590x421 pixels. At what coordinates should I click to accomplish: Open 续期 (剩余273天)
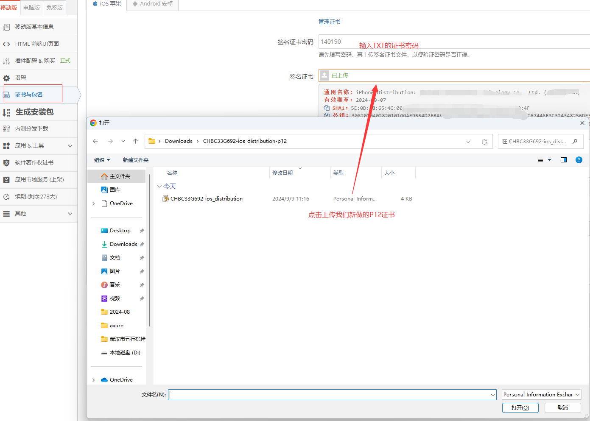39,196
